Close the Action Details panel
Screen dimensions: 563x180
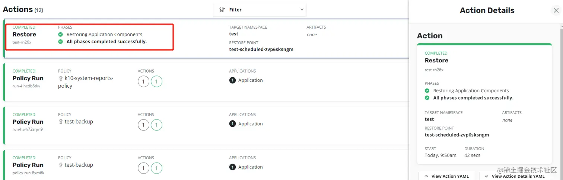pos(556,11)
